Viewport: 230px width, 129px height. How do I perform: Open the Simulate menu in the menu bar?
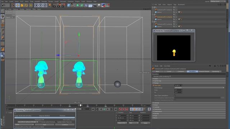[x=44, y=1]
